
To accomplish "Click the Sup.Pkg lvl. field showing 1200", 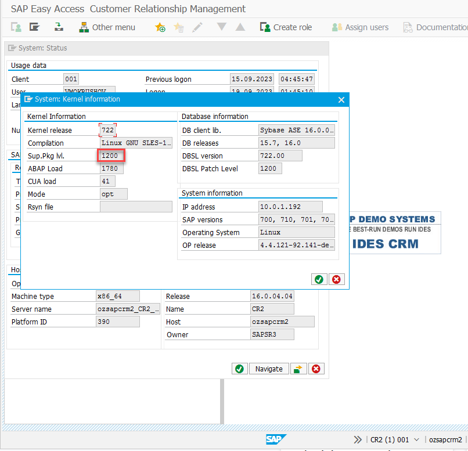I will [111, 156].
